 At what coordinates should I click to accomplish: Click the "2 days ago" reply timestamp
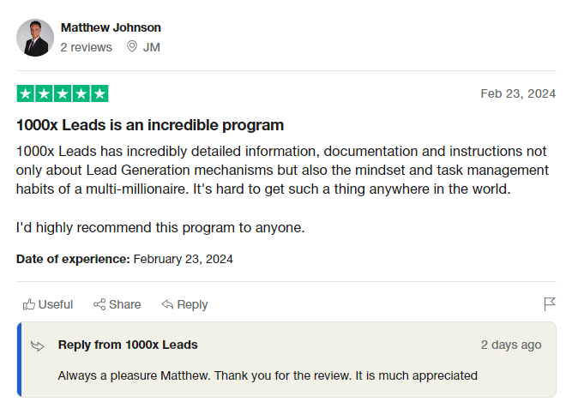[x=511, y=345]
